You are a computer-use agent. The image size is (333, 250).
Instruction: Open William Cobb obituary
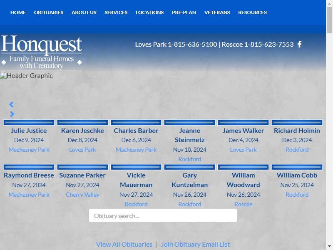pos(297,175)
